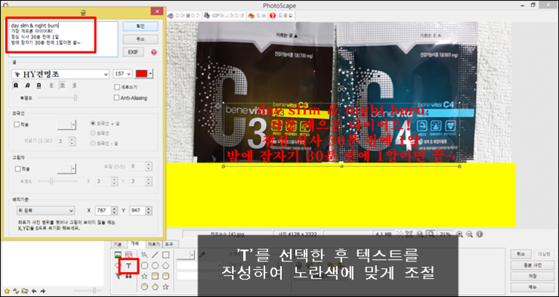Click the EXIF button
The width and height of the screenshot is (559, 297).
(x=134, y=52)
